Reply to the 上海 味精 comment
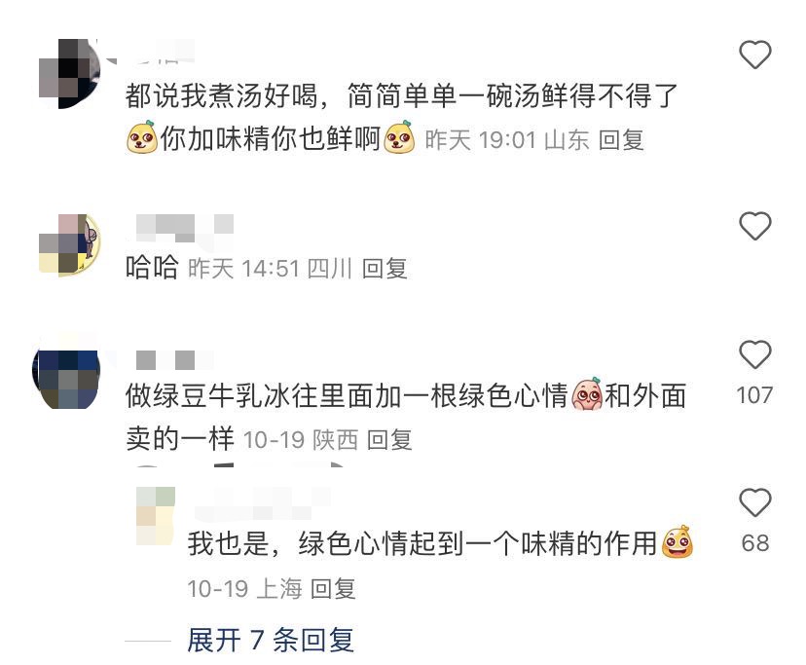Image resolution: width=806 pixels, height=665 pixels. click(x=333, y=588)
